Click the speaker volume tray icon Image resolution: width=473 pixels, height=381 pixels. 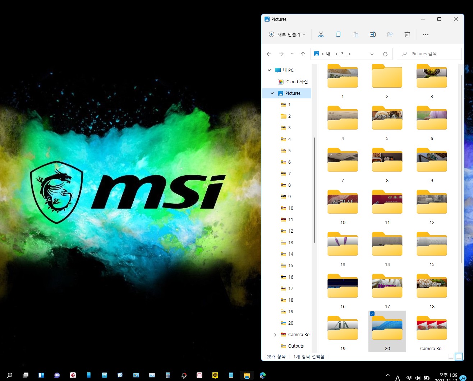click(x=417, y=378)
